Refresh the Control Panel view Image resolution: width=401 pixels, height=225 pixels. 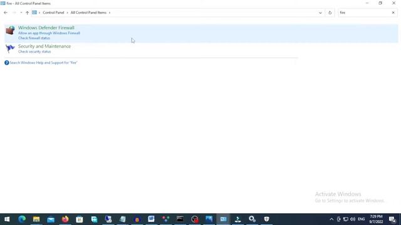point(330,12)
